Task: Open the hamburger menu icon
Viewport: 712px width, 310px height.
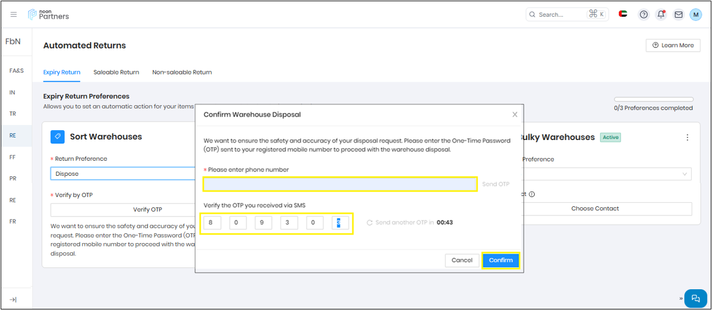Action: click(14, 14)
